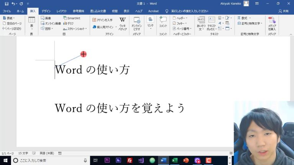The height and width of the screenshot is (165, 294).
Task: Insert date and time
Action: click(x=227, y=23)
